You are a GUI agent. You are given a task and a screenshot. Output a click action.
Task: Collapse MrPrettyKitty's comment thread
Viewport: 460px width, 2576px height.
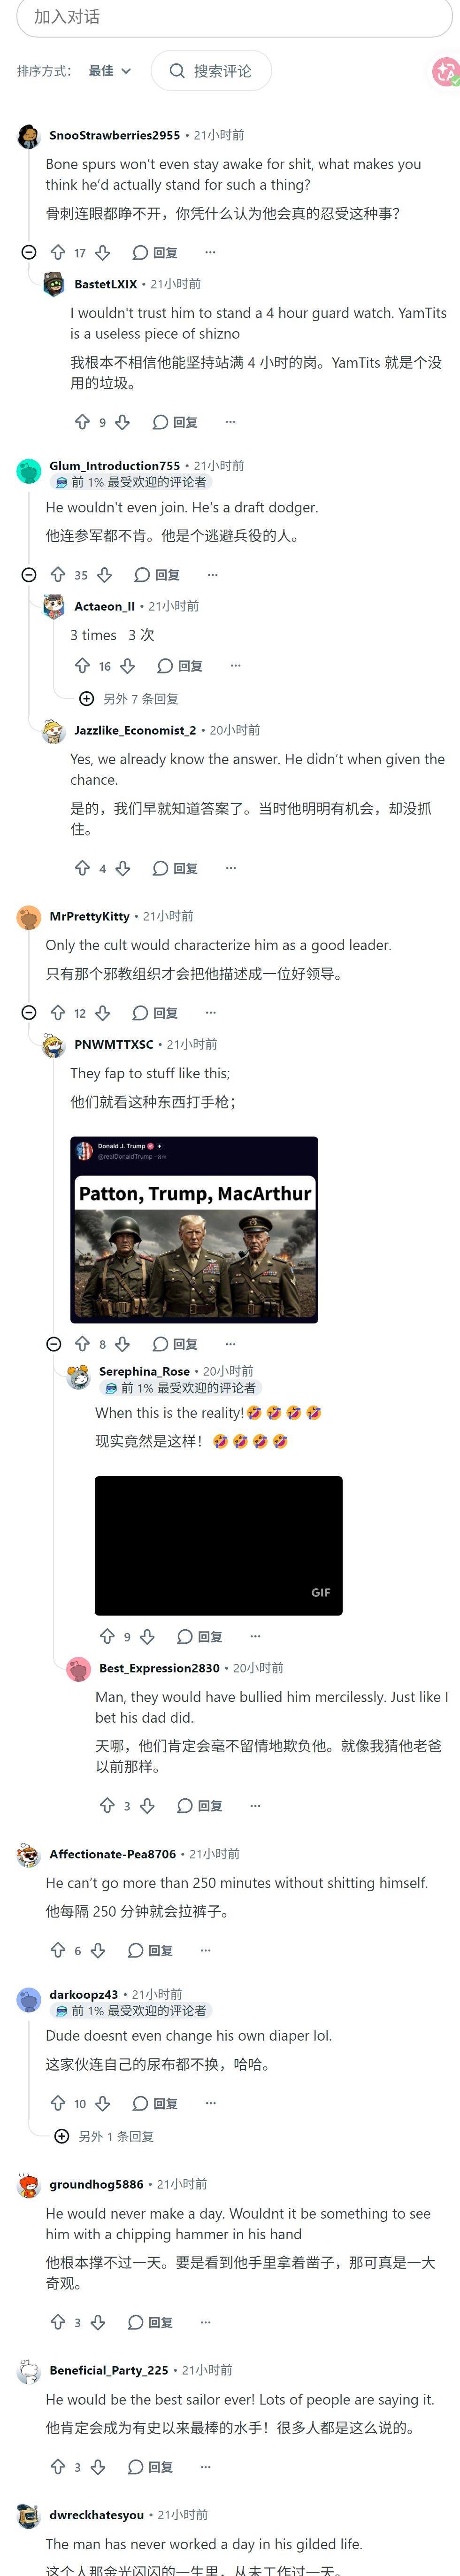click(29, 1012)
